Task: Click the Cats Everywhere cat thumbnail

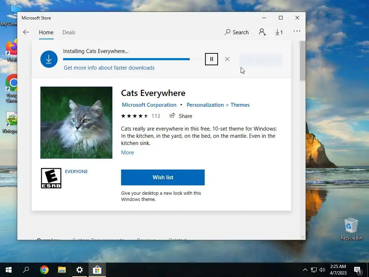Action: click(x=76, y=123)
